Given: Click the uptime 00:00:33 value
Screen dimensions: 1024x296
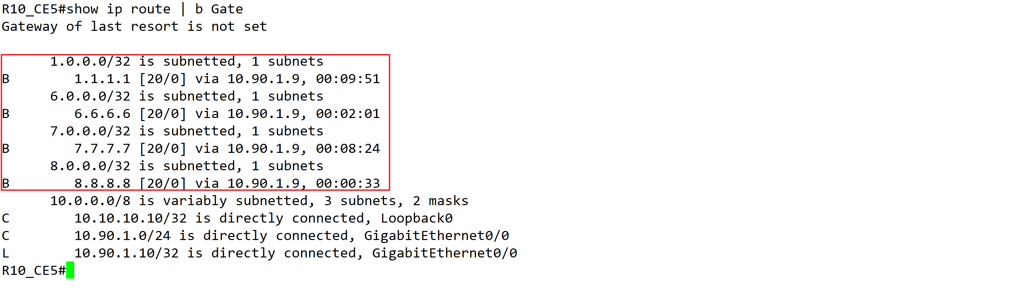Looking at the screenshot, I should coord(348,183).
